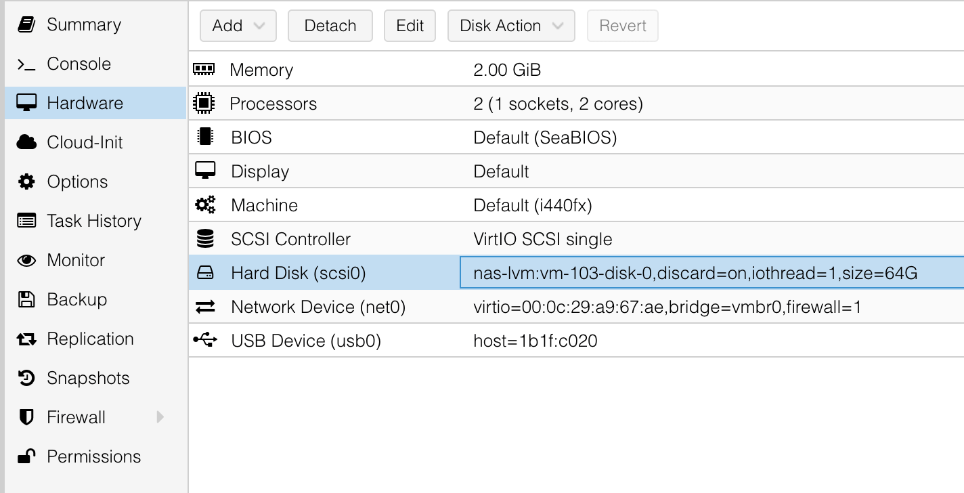Select the Memory hardware row

[x=261, y=70]
